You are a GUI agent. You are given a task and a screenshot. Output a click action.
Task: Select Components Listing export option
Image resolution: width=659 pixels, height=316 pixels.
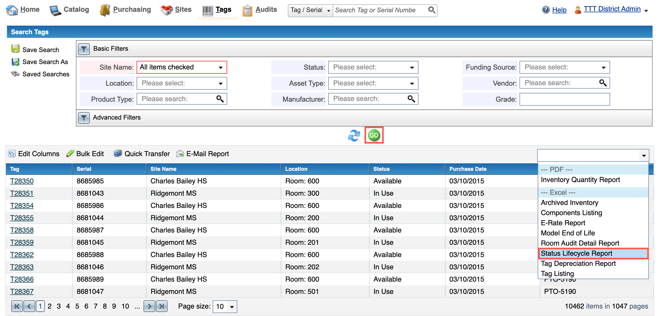point(571,213)
